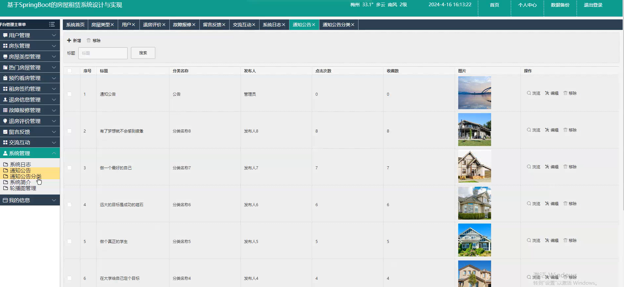Expand the 热门房屋管理 menu chevron

point(54,67)
